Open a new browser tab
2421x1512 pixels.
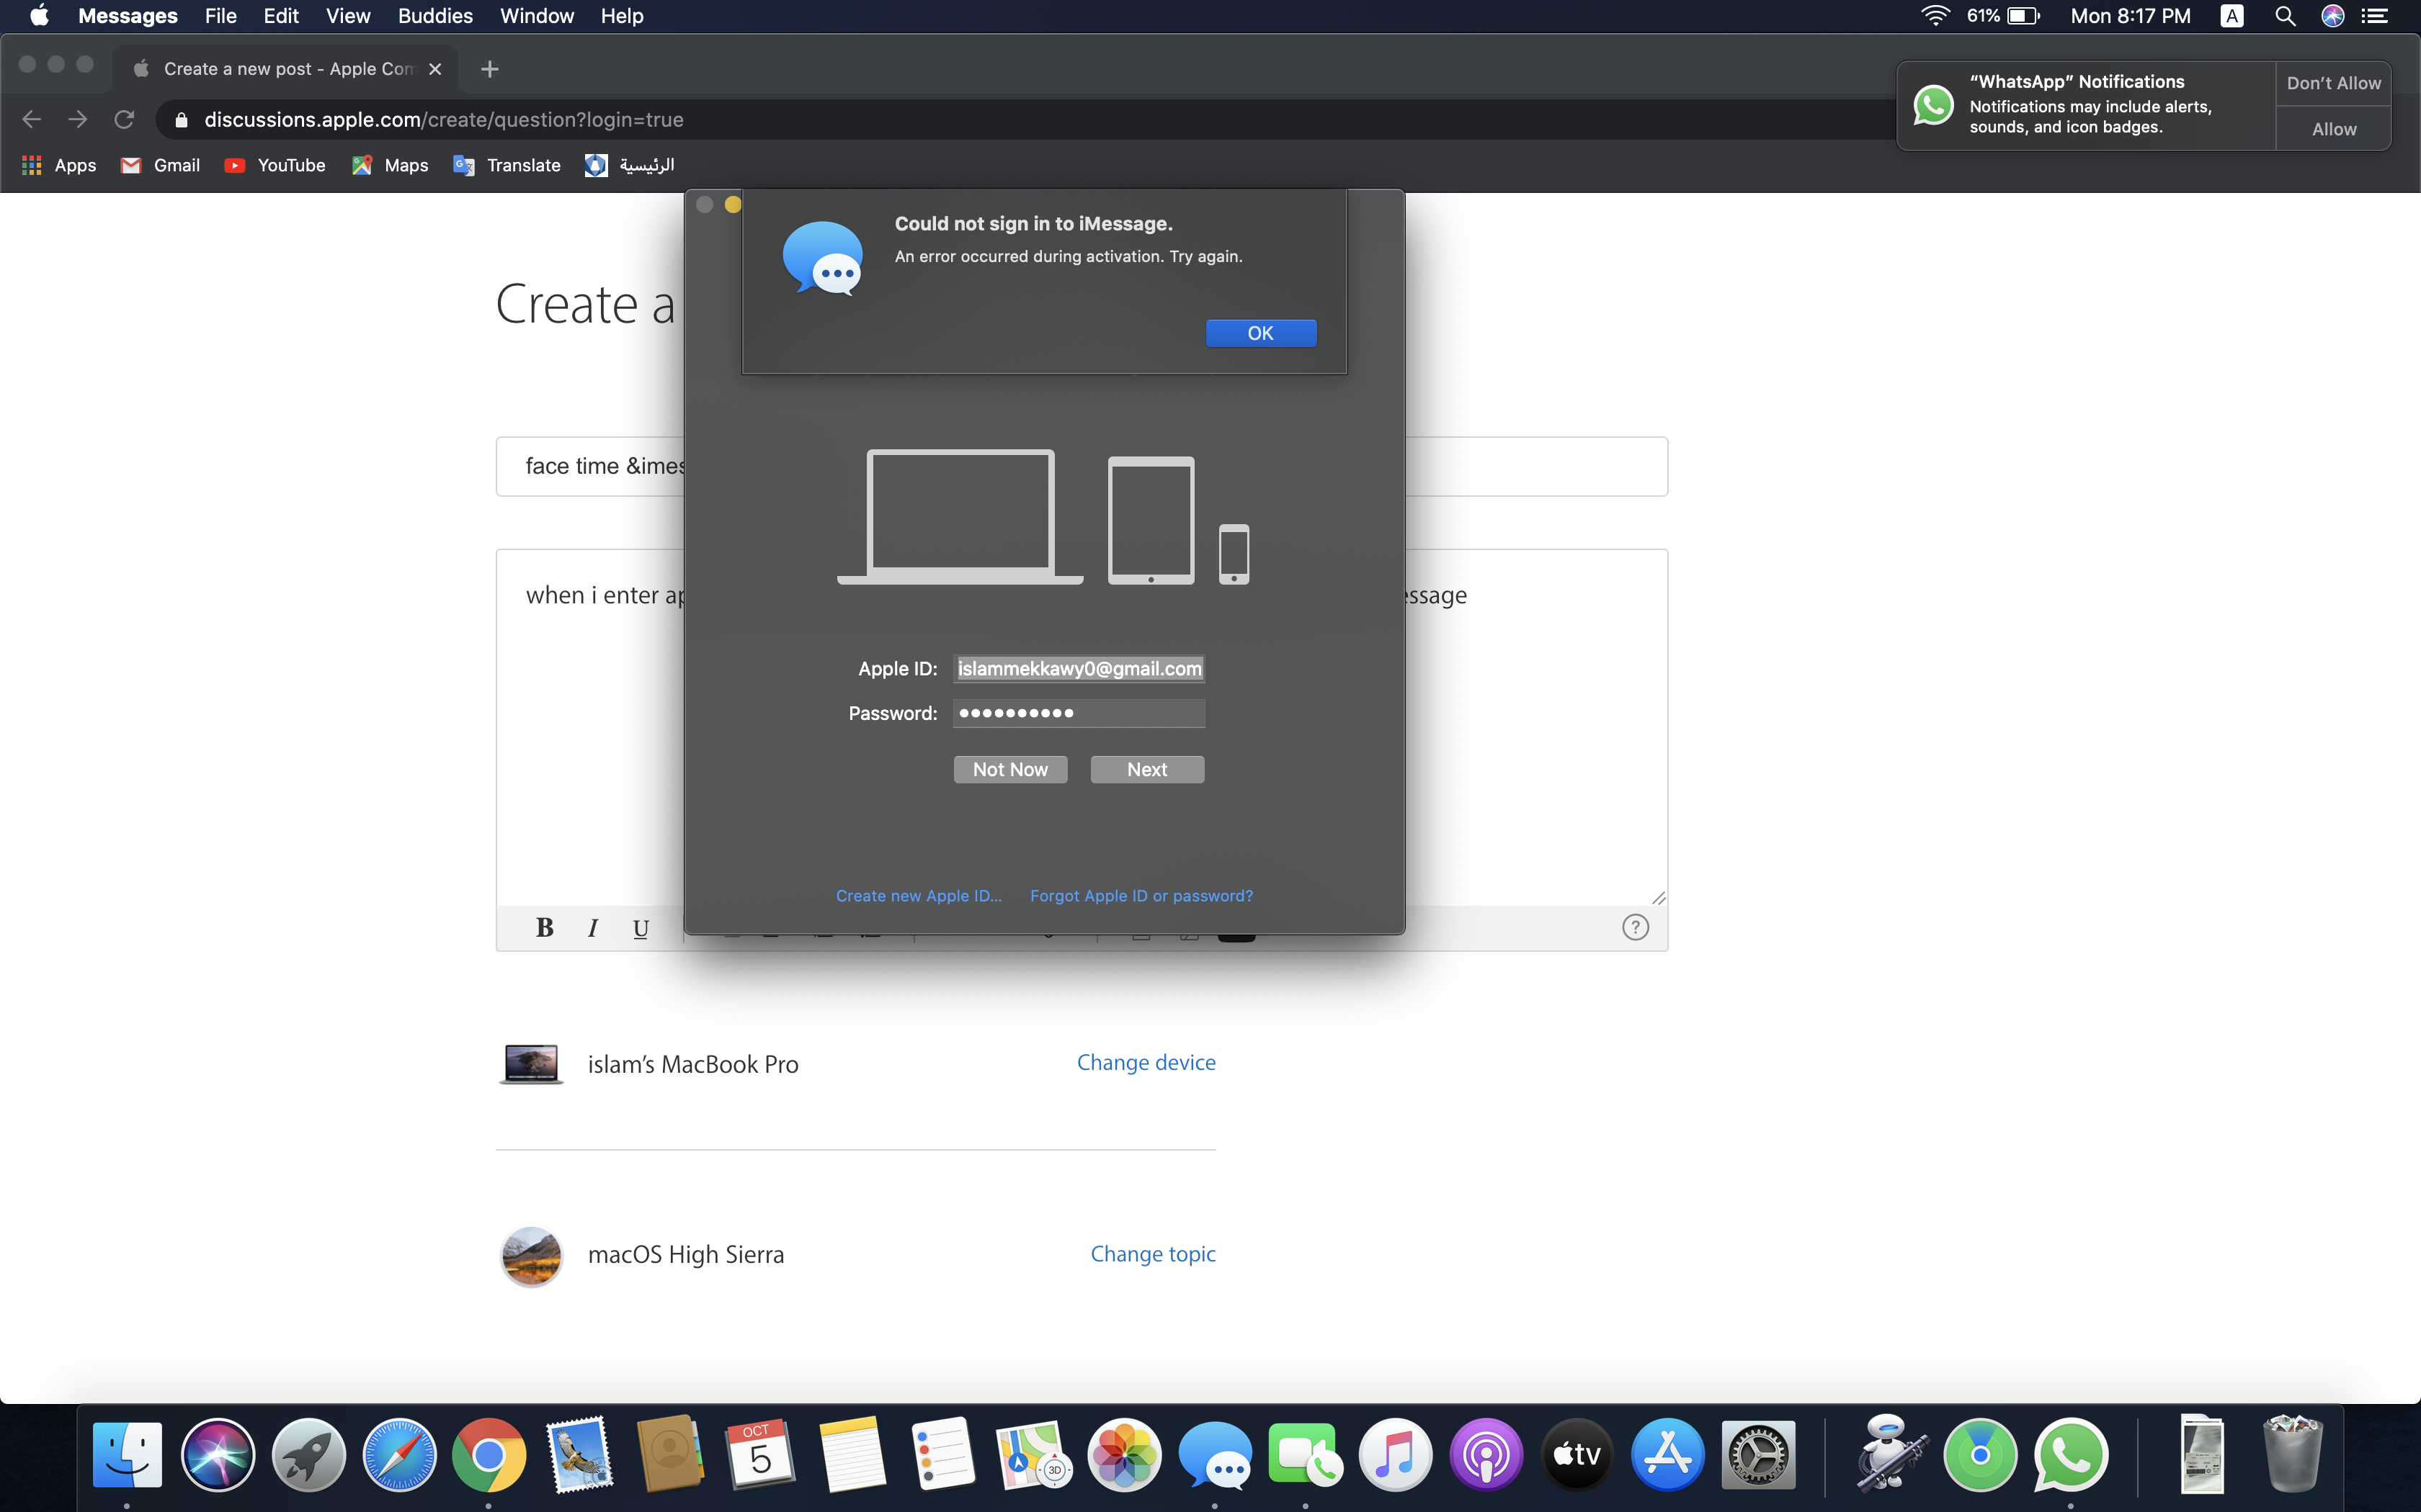pos(489,69)
